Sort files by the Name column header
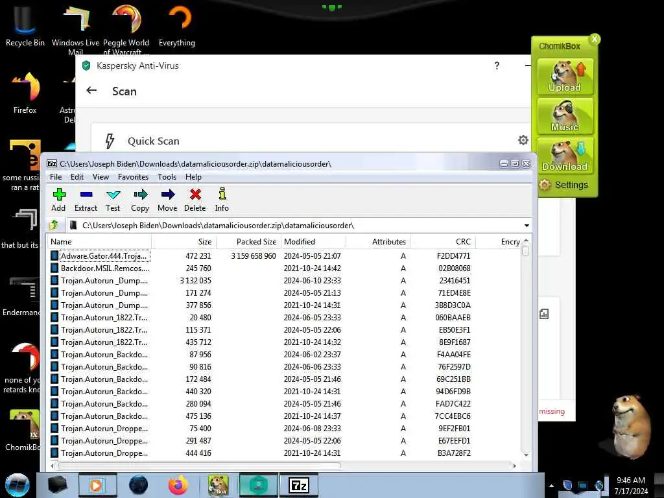Screen dimensions: 664x498 tap(99, 242)
